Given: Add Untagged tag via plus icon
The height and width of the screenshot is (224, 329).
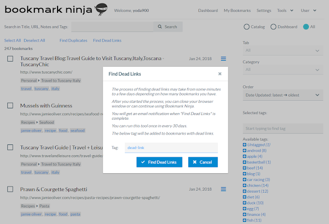Looking at the screenshot, I should tap(245, 145).
